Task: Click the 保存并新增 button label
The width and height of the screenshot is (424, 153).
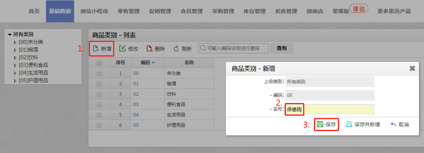Action: (x=367, y=125)
